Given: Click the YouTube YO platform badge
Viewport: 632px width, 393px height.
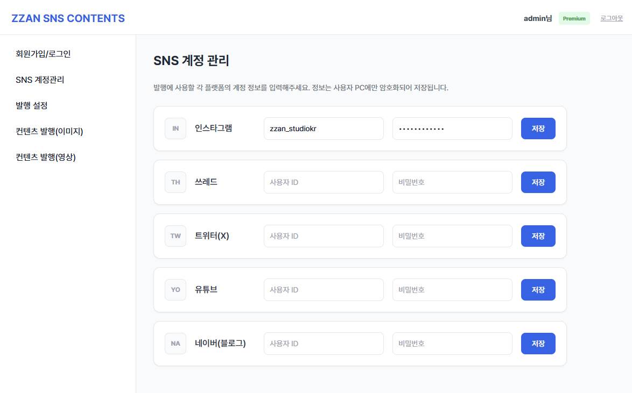Looking at the screenshot, I should (x=175, y=290).
